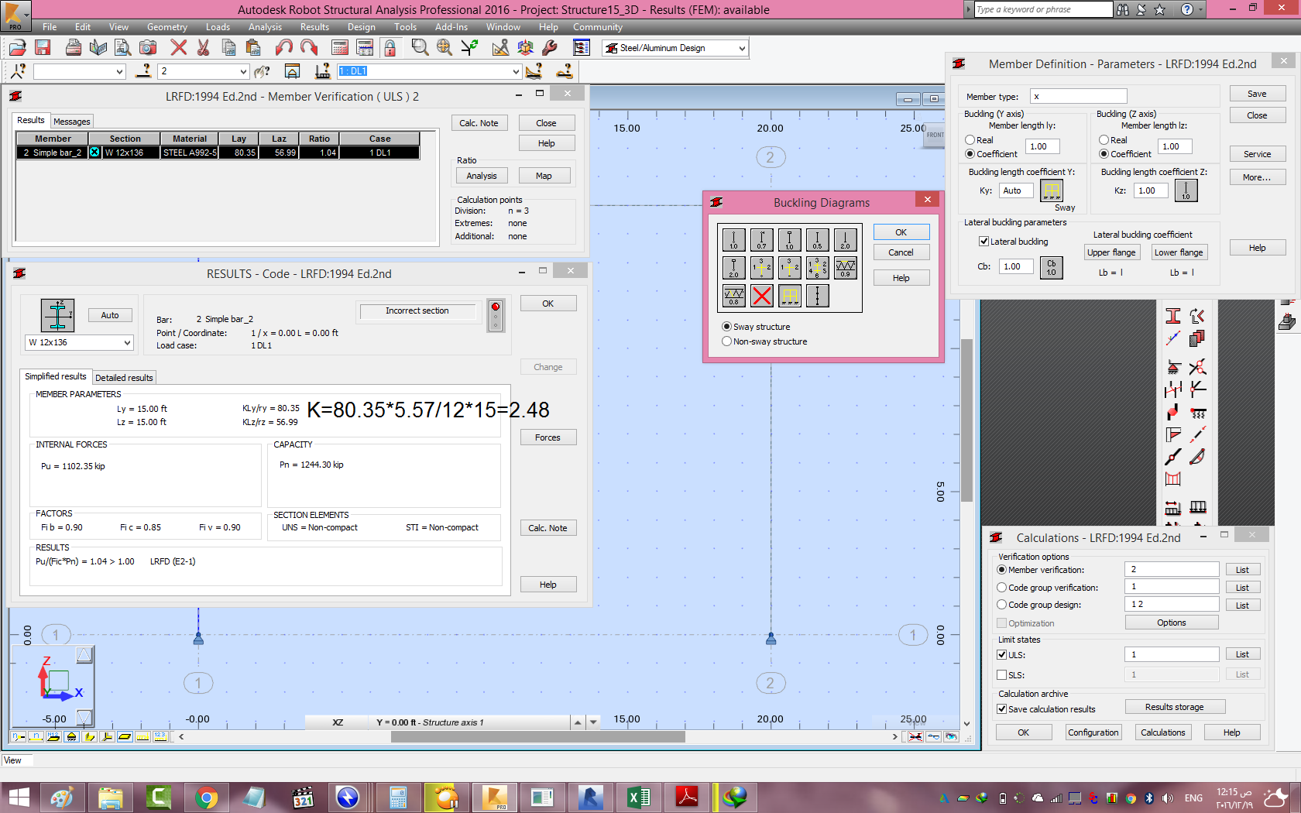Click the wrench job preferences icon
Image resolution: width=1301 pixels, height=813 pixels.
coord(550,48)
